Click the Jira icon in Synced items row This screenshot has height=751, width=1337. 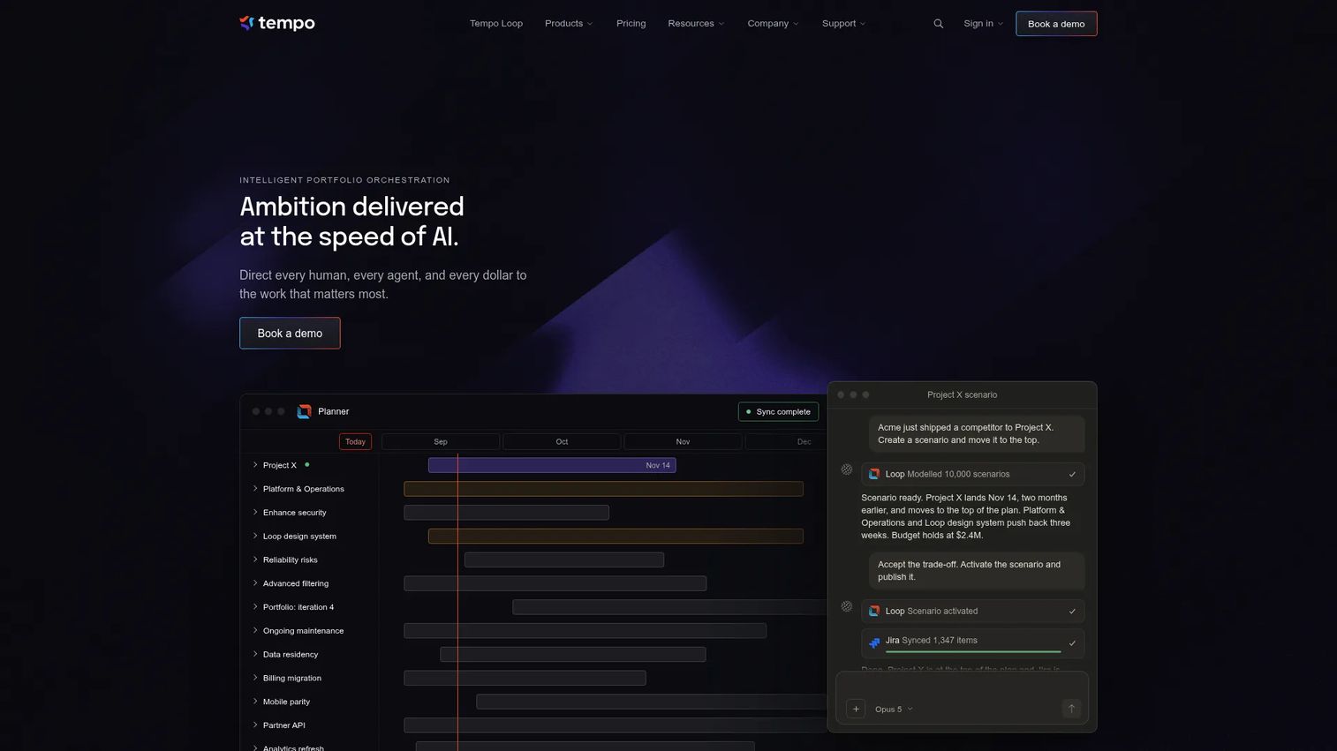point(874,643)
